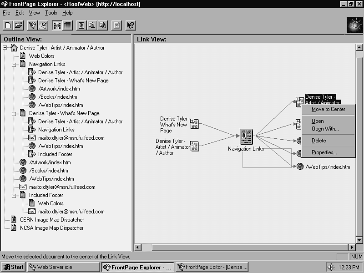Toggle the Repeated Links button
The height and width of the screenshot is (273, 364).
(x=92, y=25)
